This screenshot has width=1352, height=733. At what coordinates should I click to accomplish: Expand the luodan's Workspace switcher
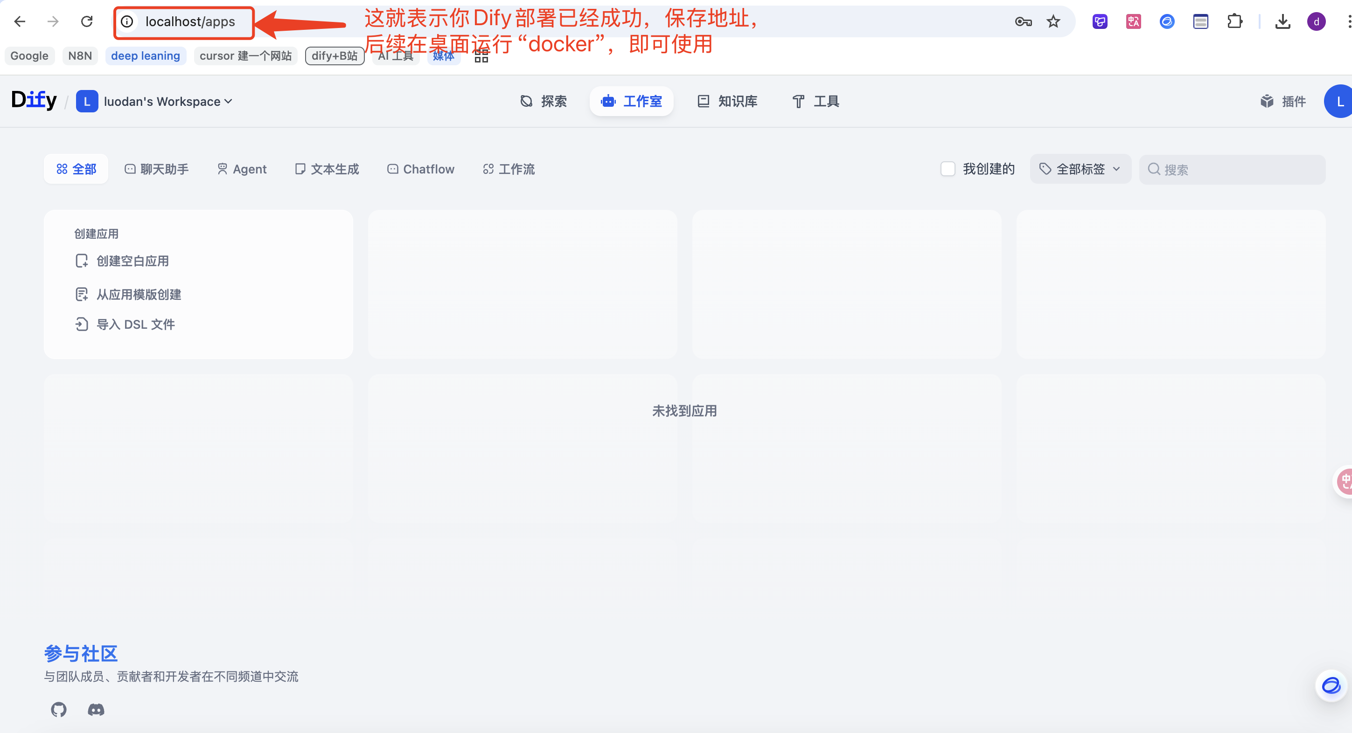tap(154, 101)
